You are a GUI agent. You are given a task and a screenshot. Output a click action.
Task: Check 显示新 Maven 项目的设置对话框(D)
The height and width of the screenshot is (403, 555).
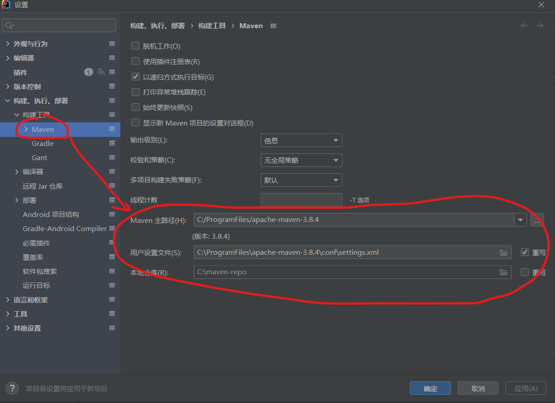coord(135,123)
